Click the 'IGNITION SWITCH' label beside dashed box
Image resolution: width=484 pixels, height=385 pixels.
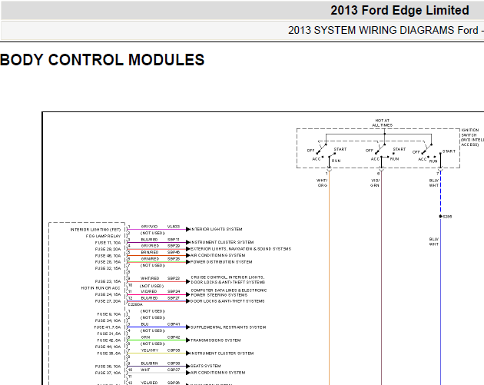point(470,133)
